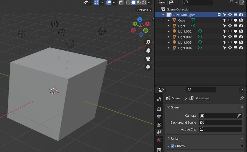Expand the Light.002 tree item
Image resolution: width=247 pixels, height=152 pixels.
coord(169,37)
